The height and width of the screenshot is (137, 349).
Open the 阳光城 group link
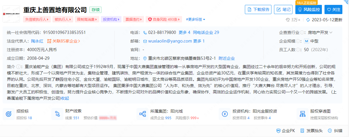(x=177, y=111)
